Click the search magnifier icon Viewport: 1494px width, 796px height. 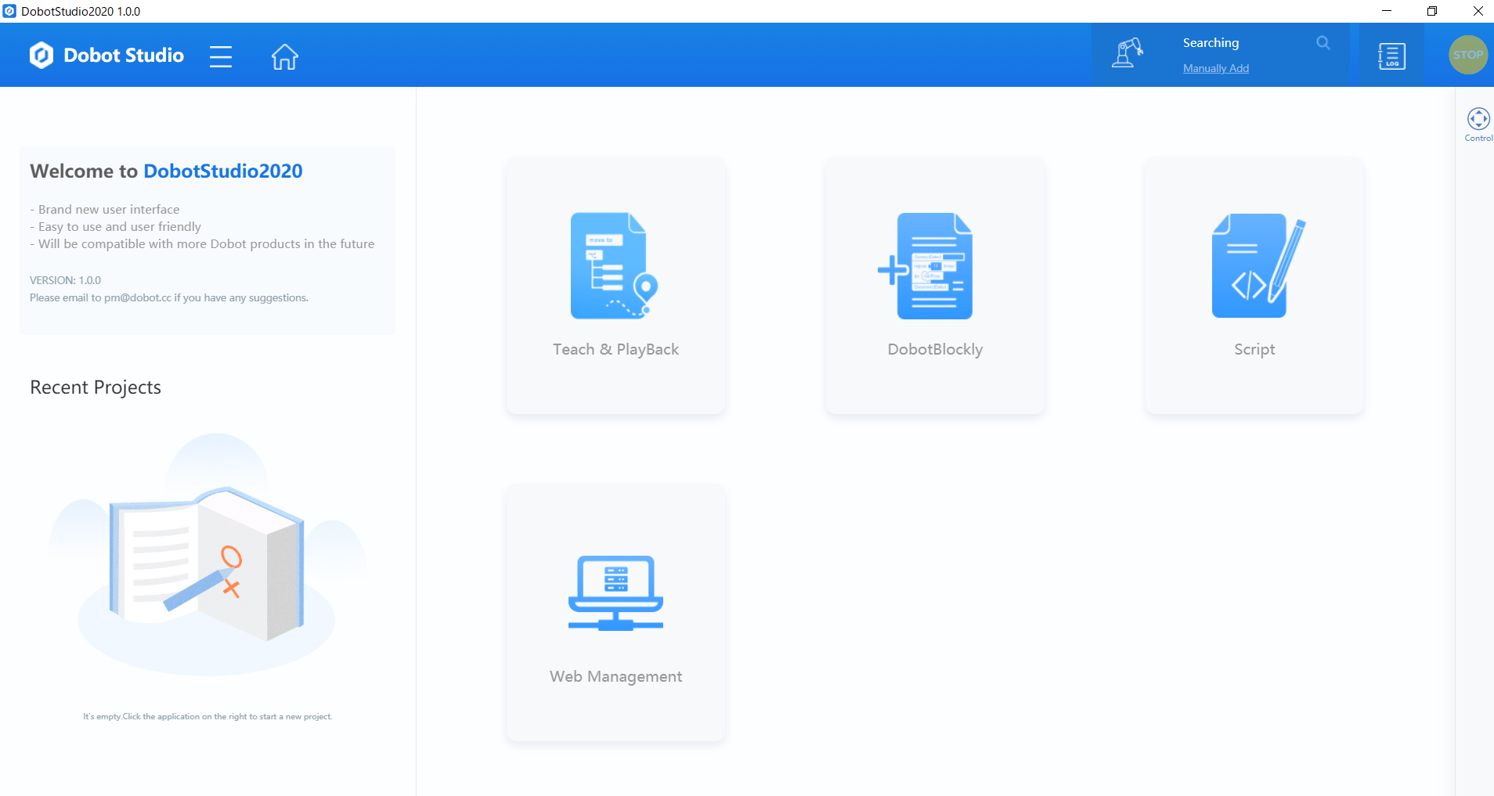tap(1323, 43)
